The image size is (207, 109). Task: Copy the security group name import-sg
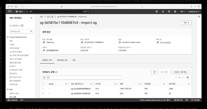tap(44, 42)
